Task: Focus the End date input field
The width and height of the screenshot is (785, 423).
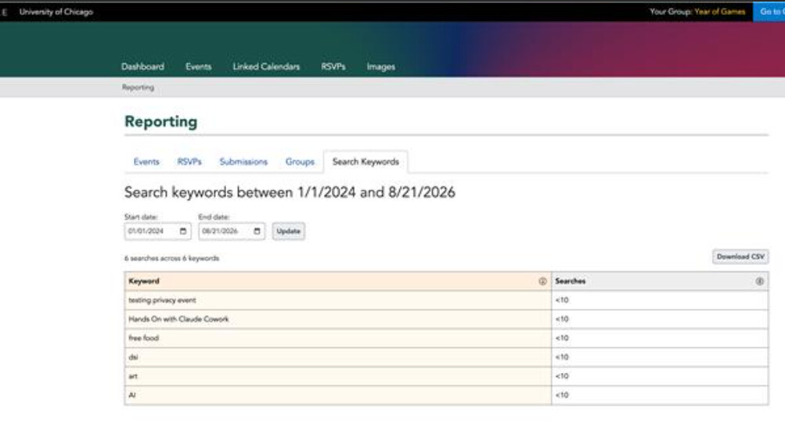Action: 232,231
